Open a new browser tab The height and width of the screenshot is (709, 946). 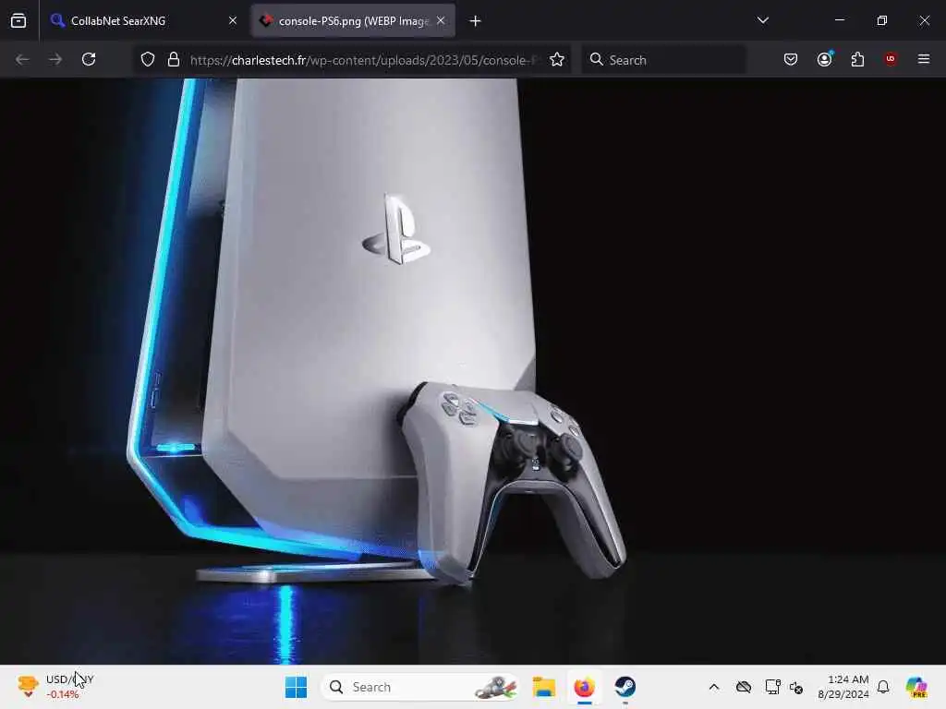tap(476, 21)
